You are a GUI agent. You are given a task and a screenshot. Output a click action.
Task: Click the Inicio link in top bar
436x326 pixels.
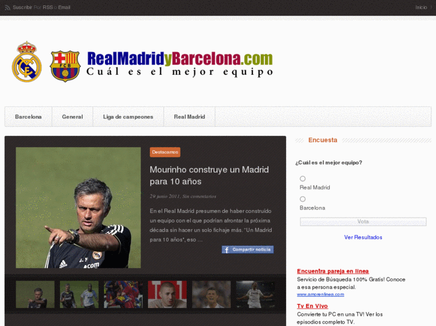point(421,8)
